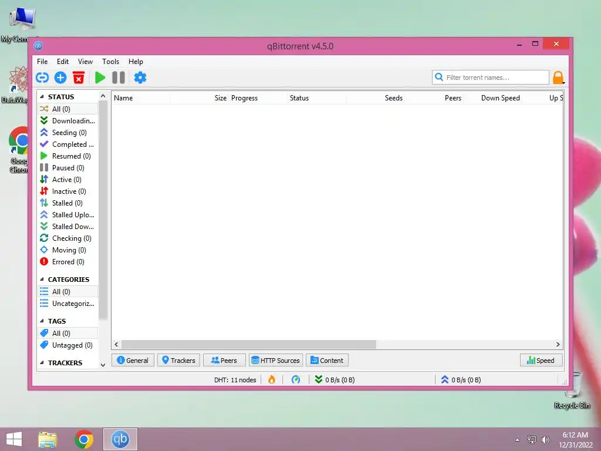Switch to the General tab
The width and height of the screenshot is (601, 451).
(x=133, y=361)
